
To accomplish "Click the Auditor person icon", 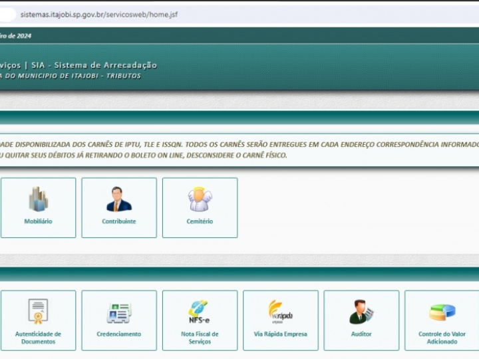I will pyautogui.click(x=361, y=311).
